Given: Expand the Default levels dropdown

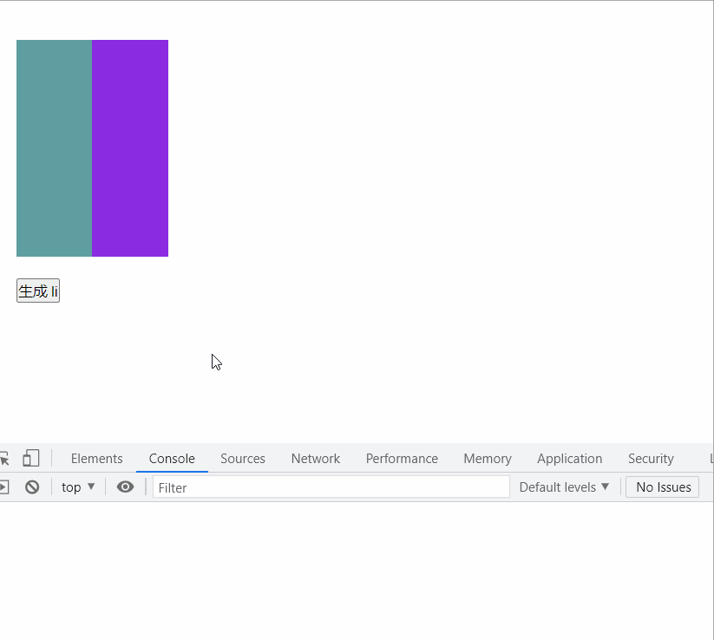Looking at the screenshot, I should (x=564, y=487).
